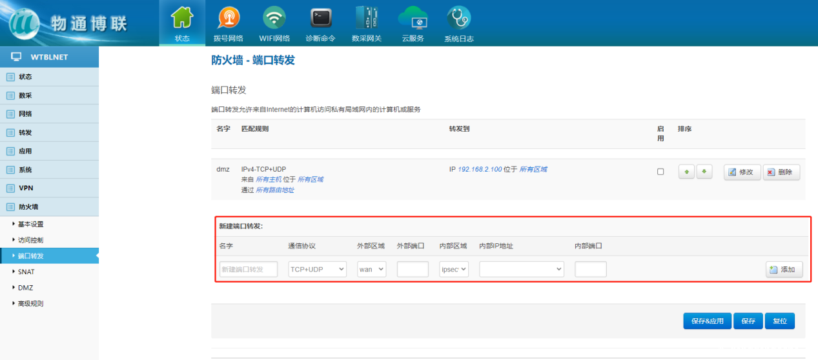Move dmz rule down with arrow
The image size is (818, 360).
[704, 172]
